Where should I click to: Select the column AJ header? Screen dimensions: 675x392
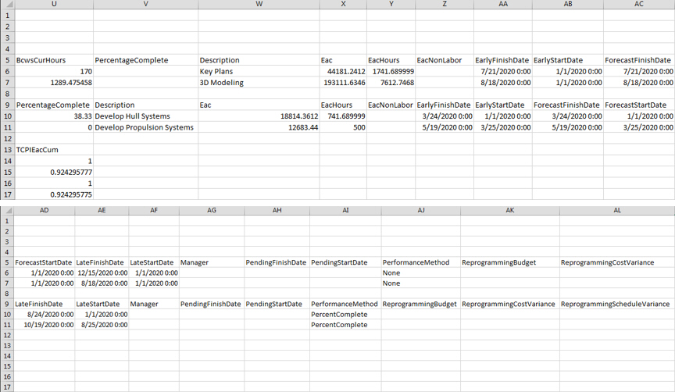click(420, 211)
